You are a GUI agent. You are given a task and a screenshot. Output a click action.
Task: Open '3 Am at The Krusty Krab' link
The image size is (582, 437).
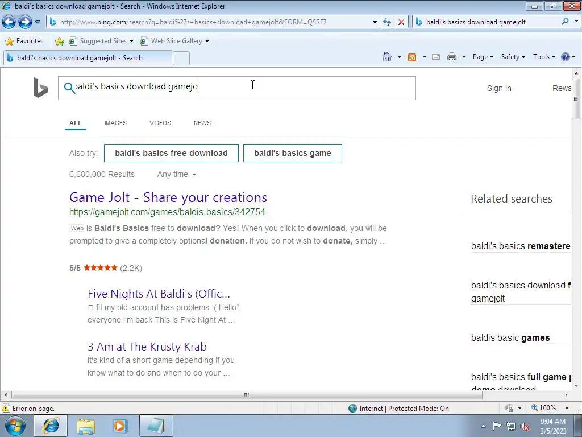[147, 347]
